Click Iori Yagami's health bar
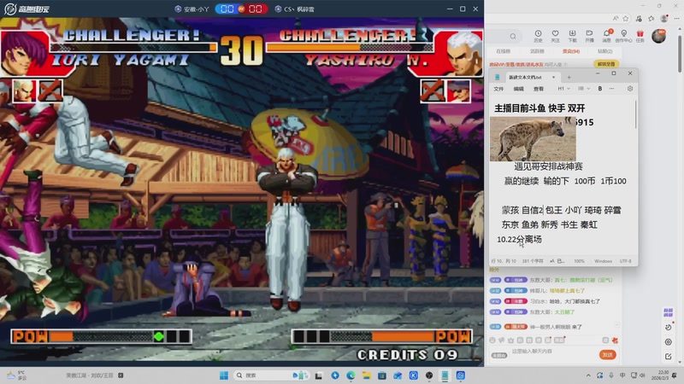684x384 pixels. click(134, 47)
